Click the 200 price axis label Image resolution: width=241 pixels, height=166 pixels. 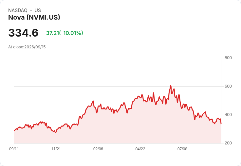[228, 143]
